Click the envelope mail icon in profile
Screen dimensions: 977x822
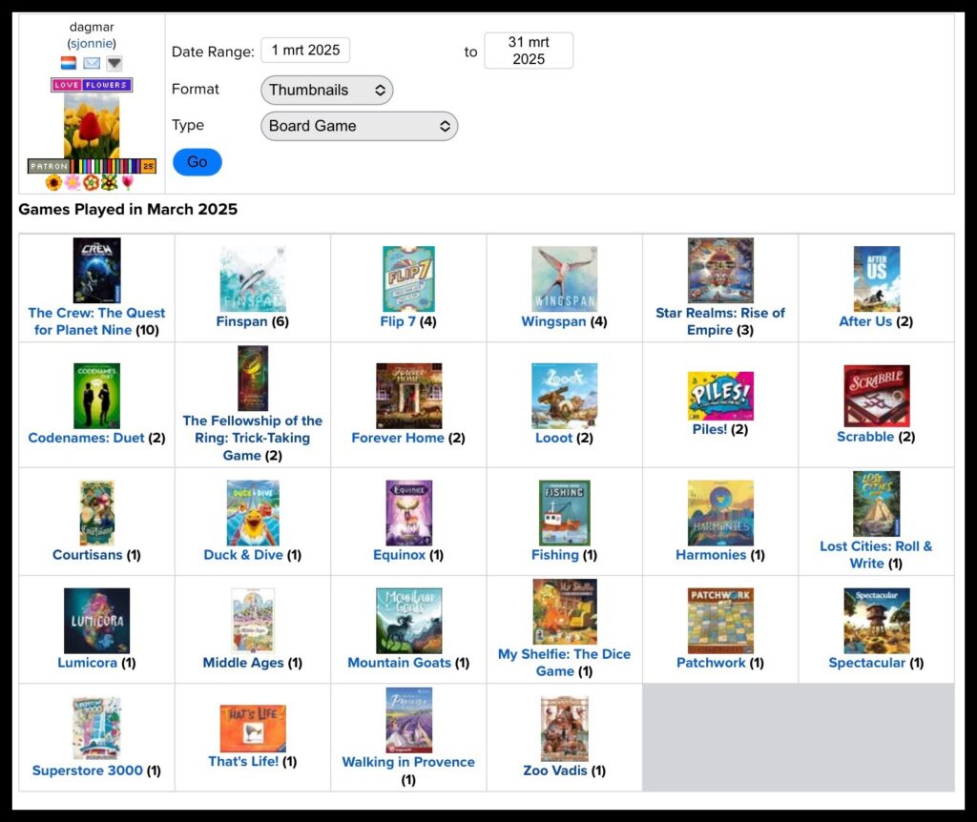(92, 63)
